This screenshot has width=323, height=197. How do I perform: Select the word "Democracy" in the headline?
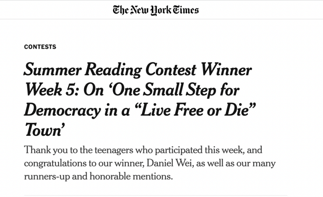point(63,111)
